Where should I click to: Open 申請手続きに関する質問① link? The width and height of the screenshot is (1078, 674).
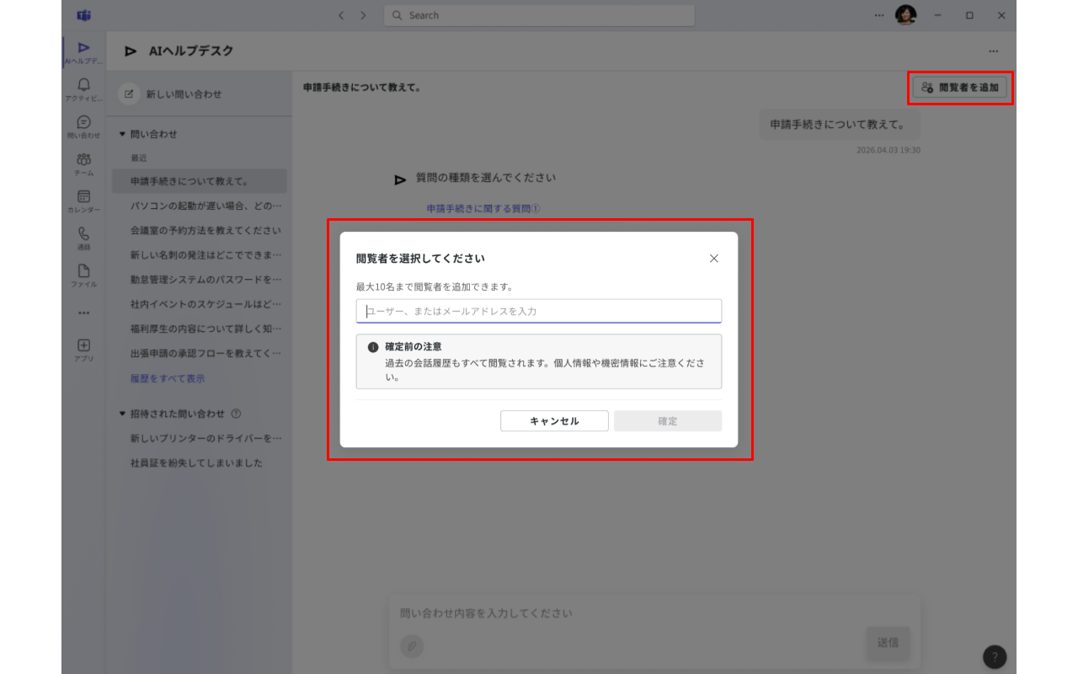tap(483, 208)
